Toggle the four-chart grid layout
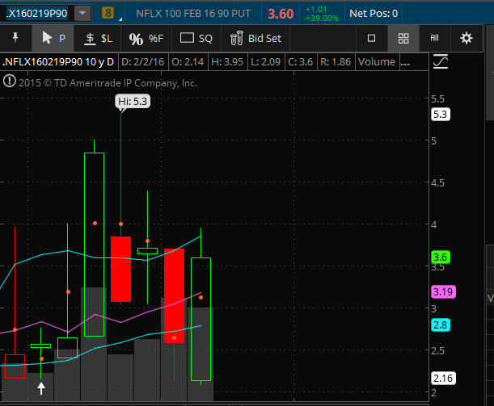The image size is (494, 406). 403,38
